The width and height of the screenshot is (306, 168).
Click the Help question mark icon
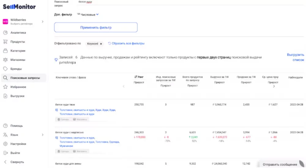click(5, 126)
